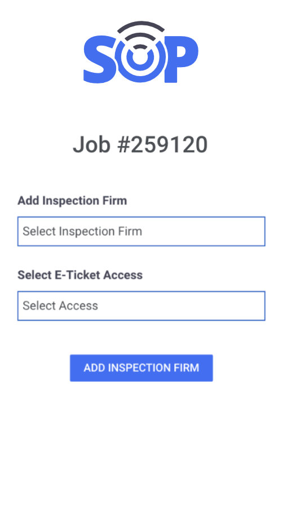The height and width of the screenshot is (512, 283).
Task: Click the word Job in heading
Action: point(91,144)
